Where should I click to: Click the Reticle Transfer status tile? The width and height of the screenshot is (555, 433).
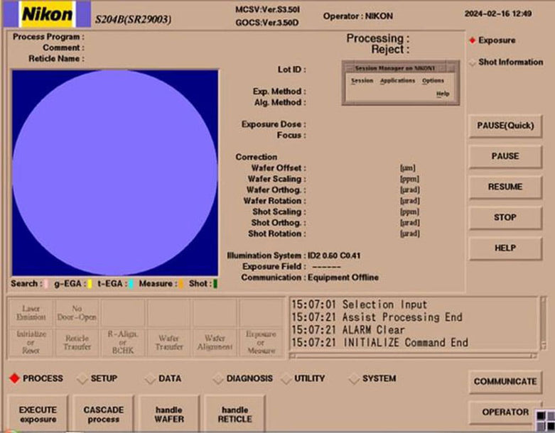[77, 343]
